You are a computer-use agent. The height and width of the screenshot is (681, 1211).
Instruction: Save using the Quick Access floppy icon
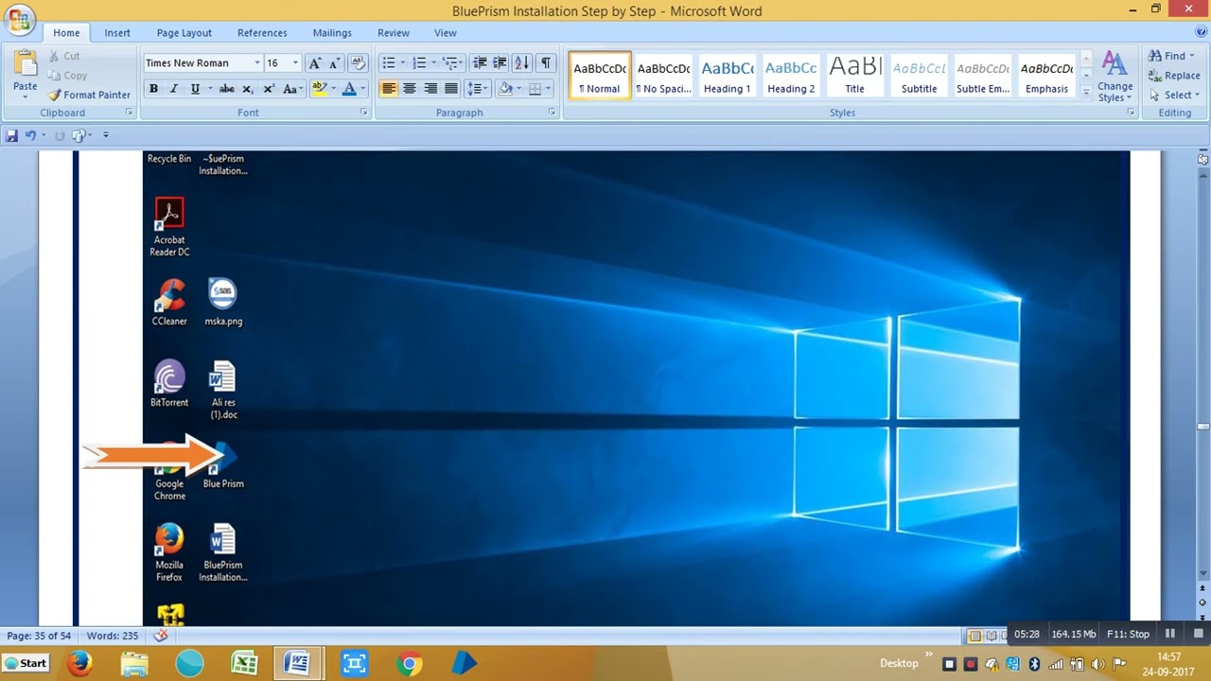coord(11,135)
